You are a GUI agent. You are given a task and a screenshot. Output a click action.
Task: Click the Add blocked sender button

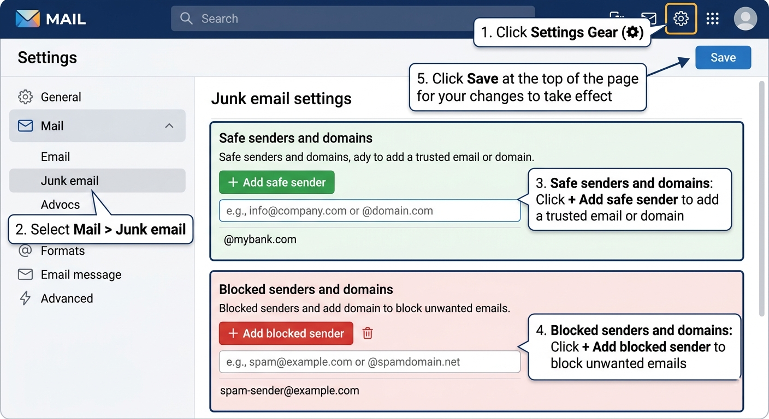286,333
